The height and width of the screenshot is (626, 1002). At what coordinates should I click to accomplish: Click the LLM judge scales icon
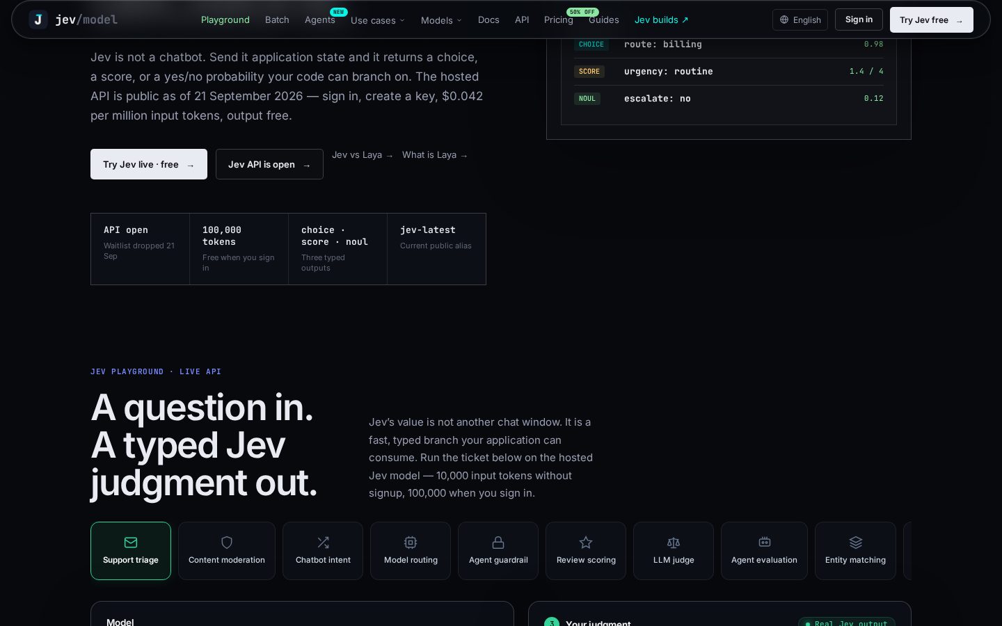click(x=674, y=543)
